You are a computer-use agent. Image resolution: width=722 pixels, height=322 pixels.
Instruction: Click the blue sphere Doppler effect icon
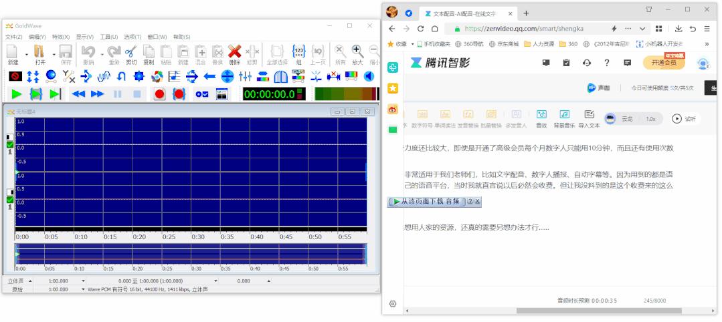pyautogui.click(x=51, y=76)
